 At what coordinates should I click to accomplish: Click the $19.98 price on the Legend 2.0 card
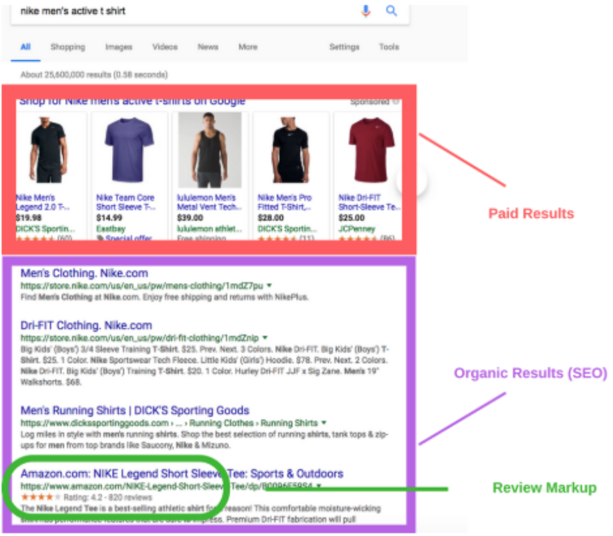(x=28, y=218)
